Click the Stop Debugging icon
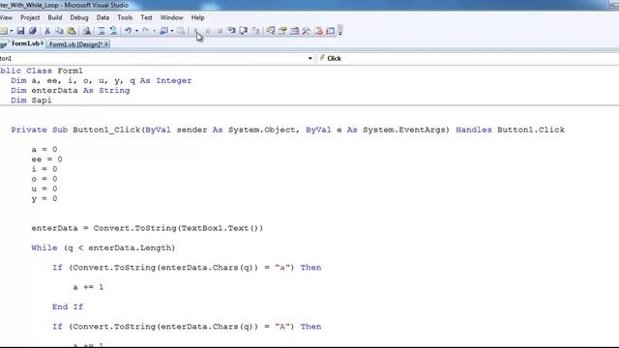The image size is (619, 348). tap(220, 31)
